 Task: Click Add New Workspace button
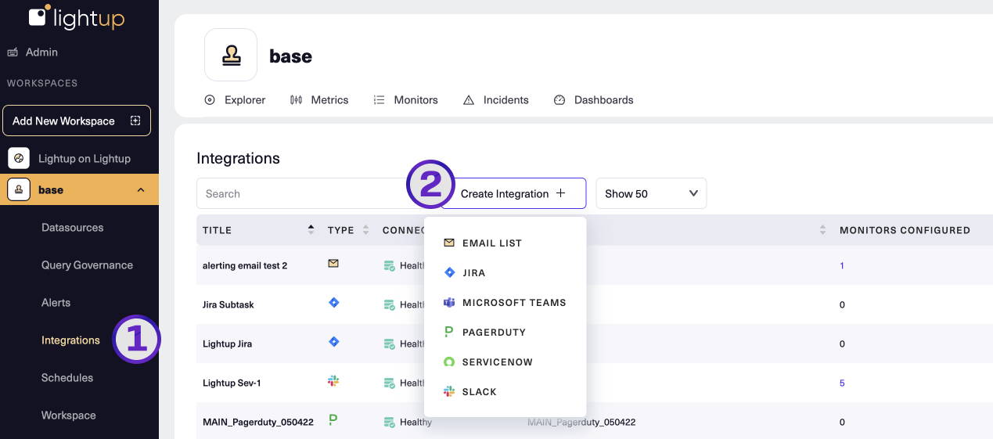click(x=77, y=121)
